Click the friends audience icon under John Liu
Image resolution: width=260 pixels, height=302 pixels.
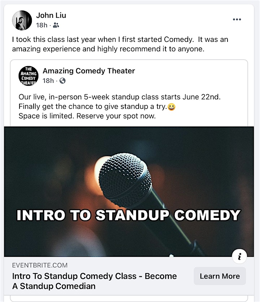click(56, 25)
